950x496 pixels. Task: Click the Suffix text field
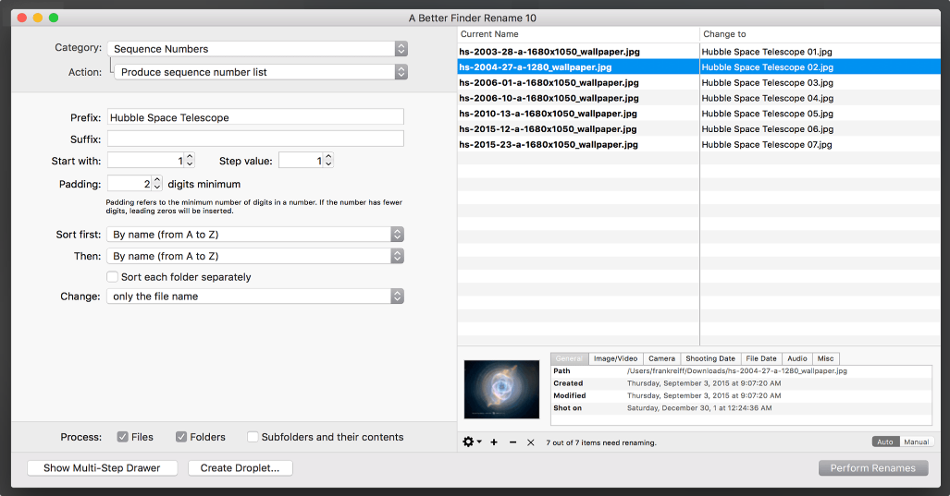click(x=255, y=139)
